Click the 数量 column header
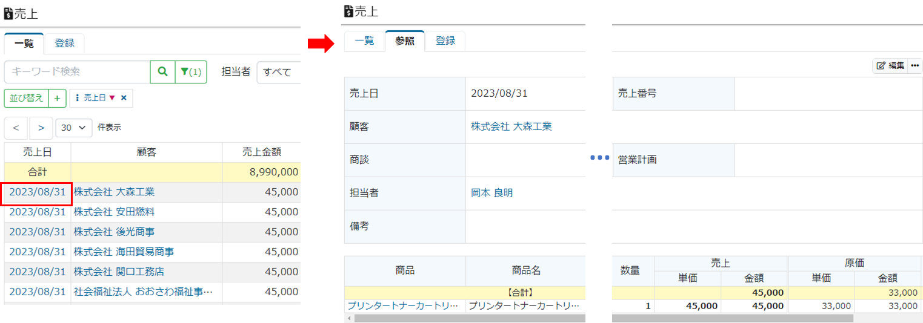 click(x=633, y=271)
